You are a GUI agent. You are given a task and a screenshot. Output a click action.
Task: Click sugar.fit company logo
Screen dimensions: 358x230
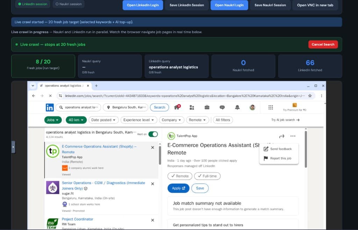click(x=53, y=187)
